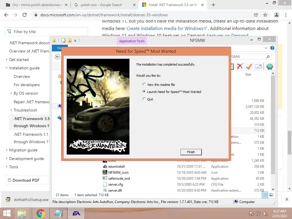Select the eauninstall file in Explorer
Screen dimensions: 292x219
point(116,167)
